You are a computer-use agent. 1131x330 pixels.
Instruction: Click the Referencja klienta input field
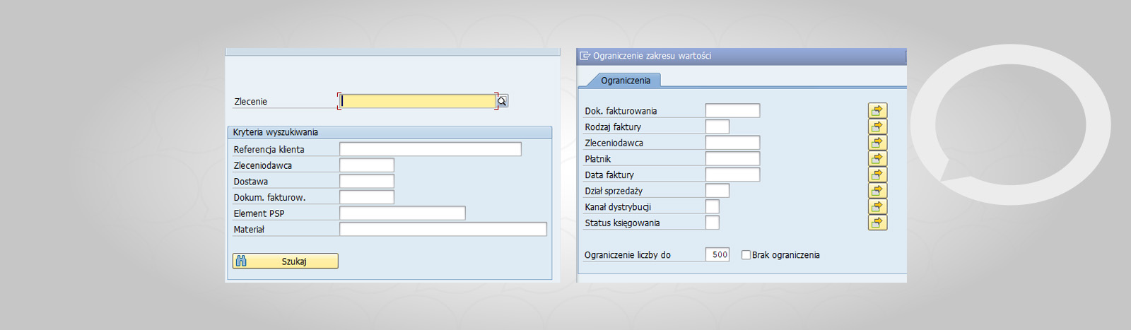(430, 149)
